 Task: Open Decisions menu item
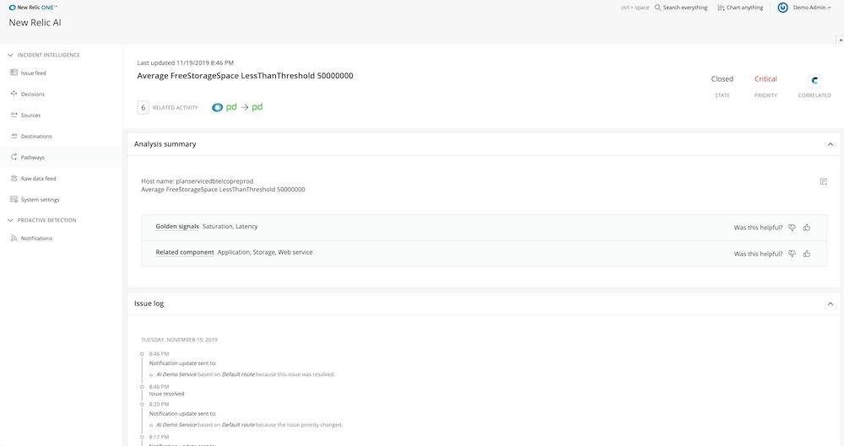pyautogui.click(x=33, y=94)
